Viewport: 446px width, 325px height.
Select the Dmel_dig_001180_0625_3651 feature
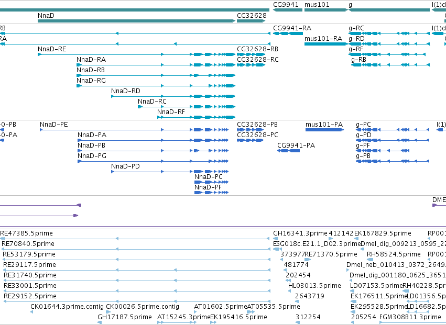tap(351, 281)
